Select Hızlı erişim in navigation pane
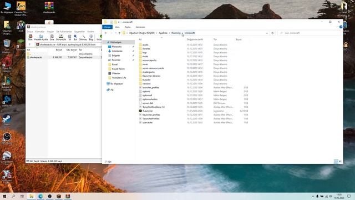355x200 pixels. [x=119, y=42]
